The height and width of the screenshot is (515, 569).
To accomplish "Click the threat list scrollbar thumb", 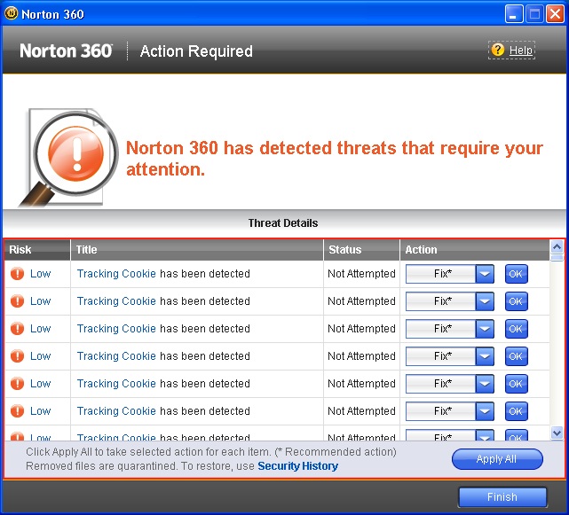I will (x=557, y=258).
